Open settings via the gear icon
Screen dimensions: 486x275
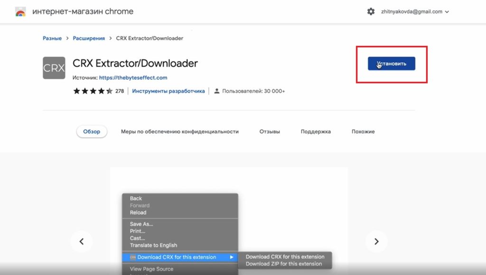(371, 12)
